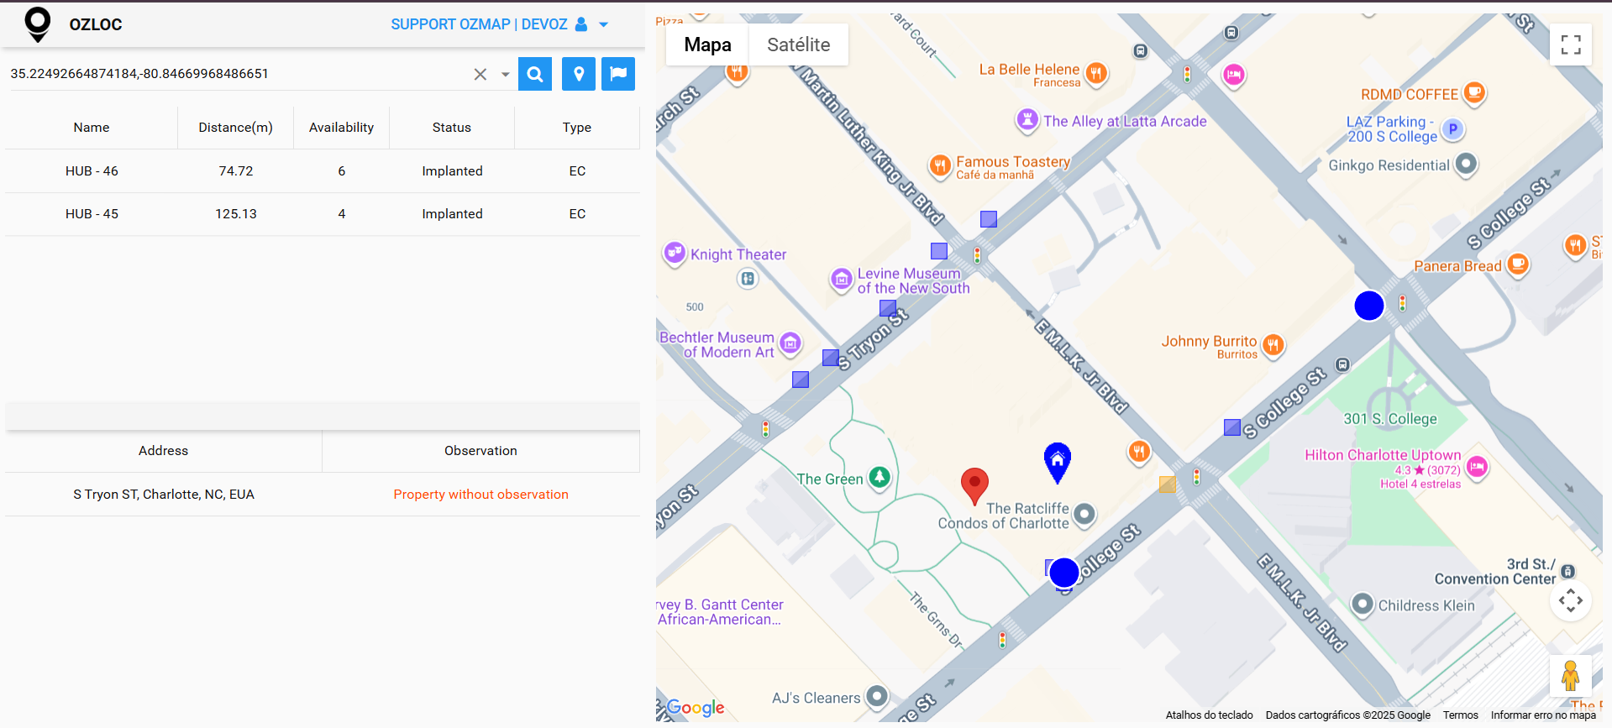Click blue circle hub near Panera Bread
Viewport: 1612px width, 728px height.
[x=1369, y=306]
